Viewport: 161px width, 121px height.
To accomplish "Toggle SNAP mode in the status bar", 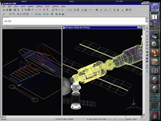I will 110,119.
